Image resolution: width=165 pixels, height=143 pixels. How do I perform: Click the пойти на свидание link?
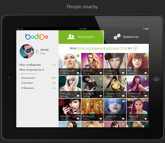click(x=90, y=48)
